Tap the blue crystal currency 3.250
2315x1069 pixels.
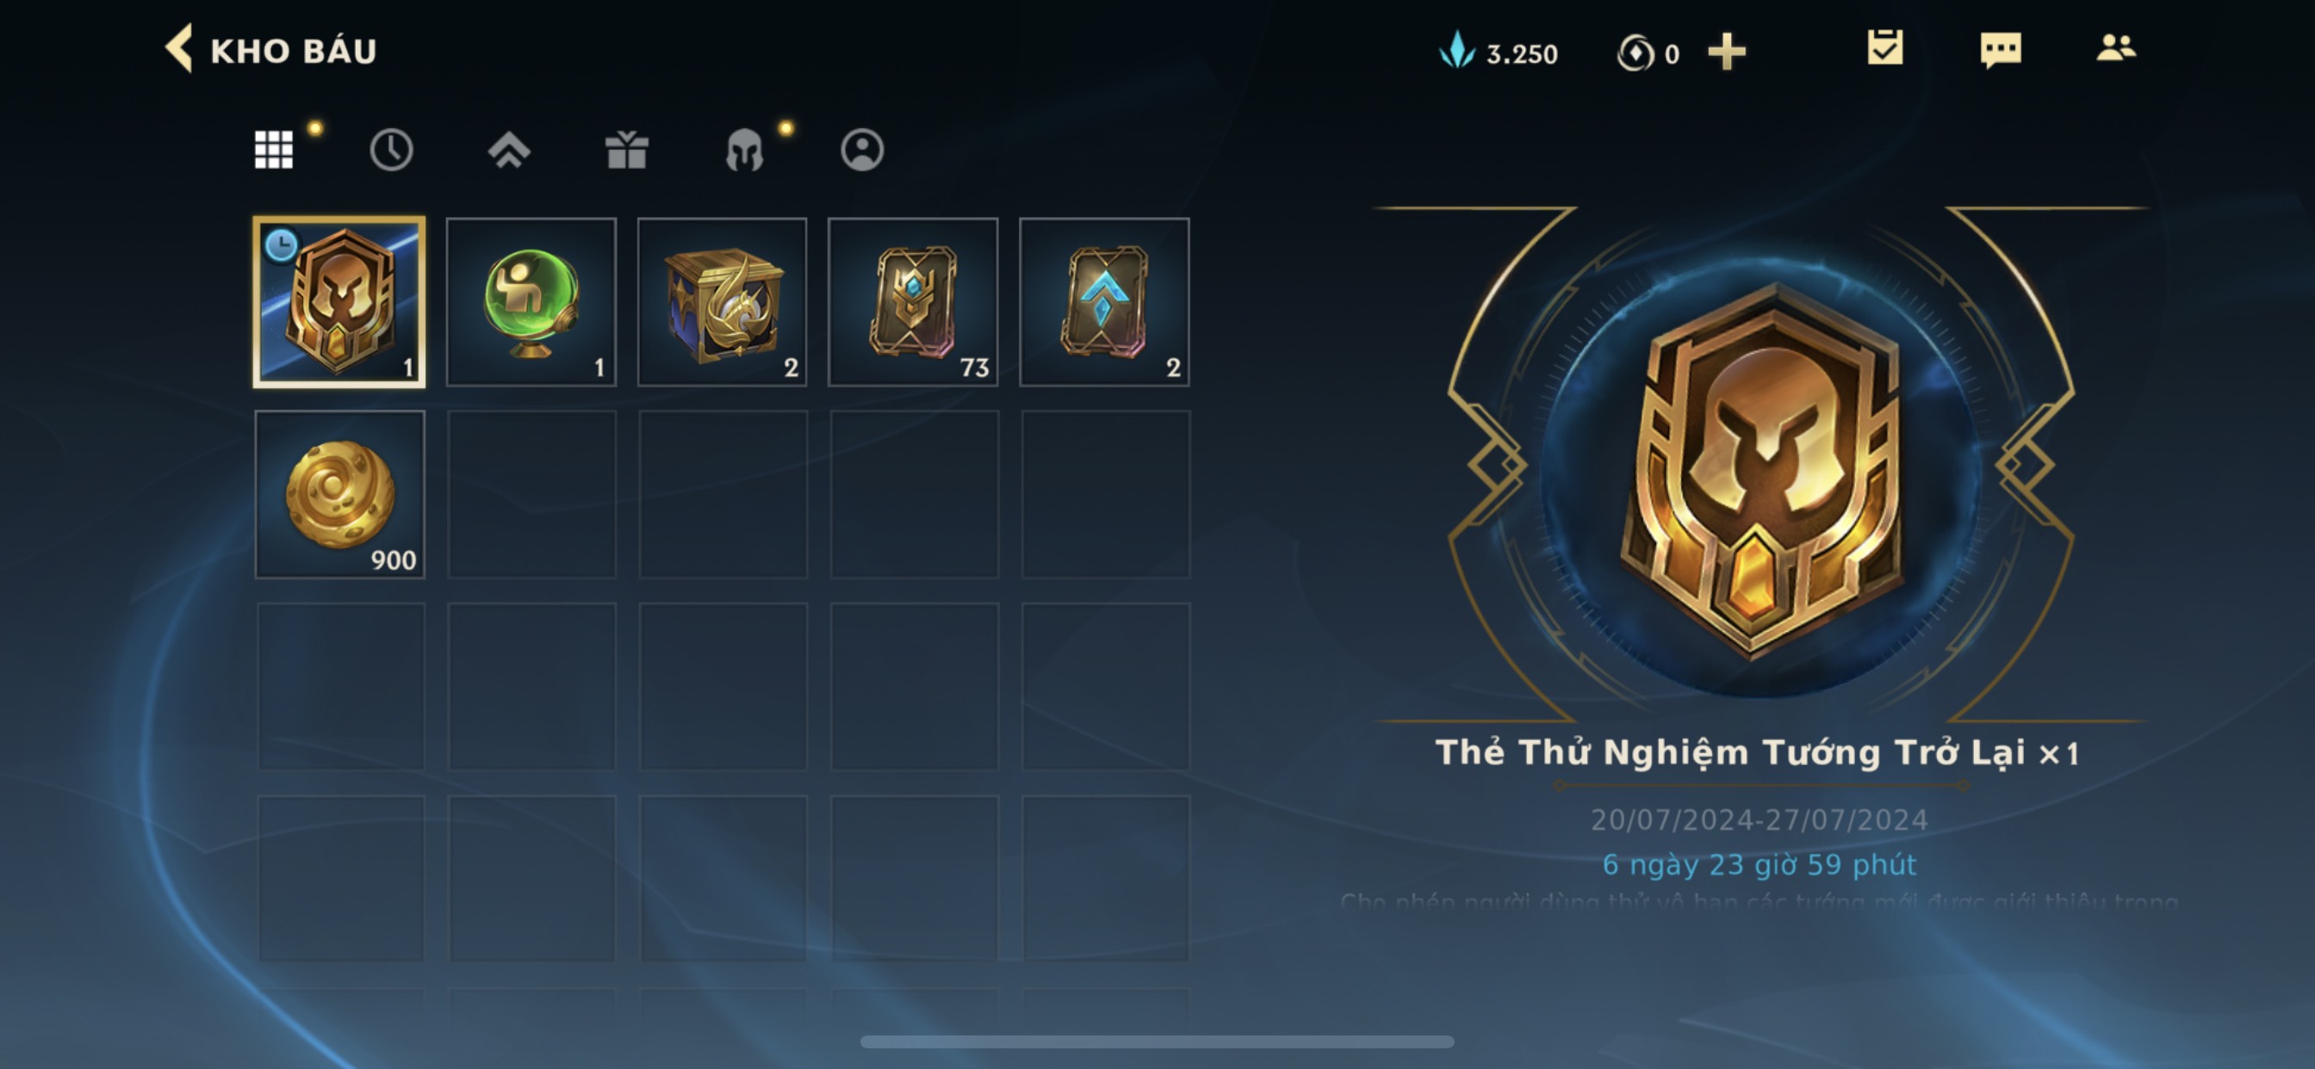pos(1498,53)
